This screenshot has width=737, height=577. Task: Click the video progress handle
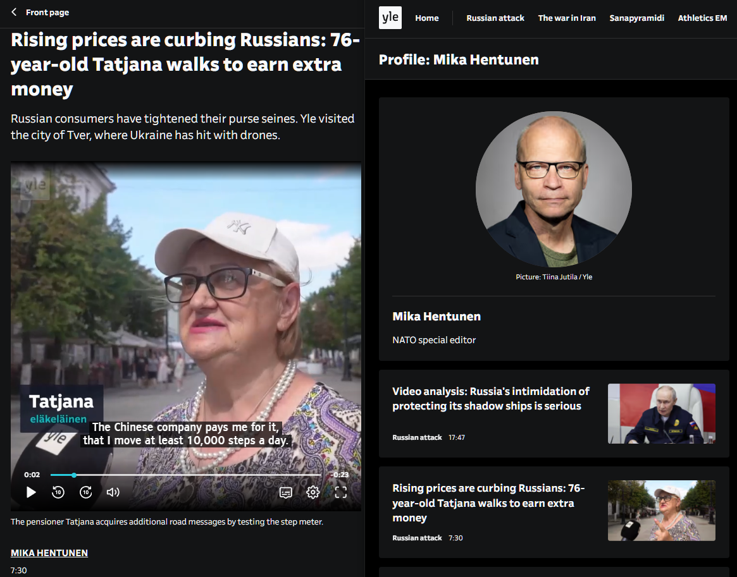[74, 475]
